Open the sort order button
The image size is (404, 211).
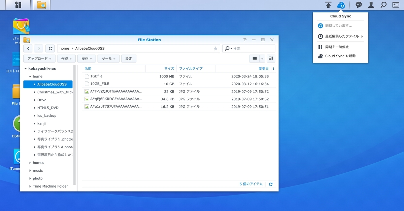(x=271, y=59)
